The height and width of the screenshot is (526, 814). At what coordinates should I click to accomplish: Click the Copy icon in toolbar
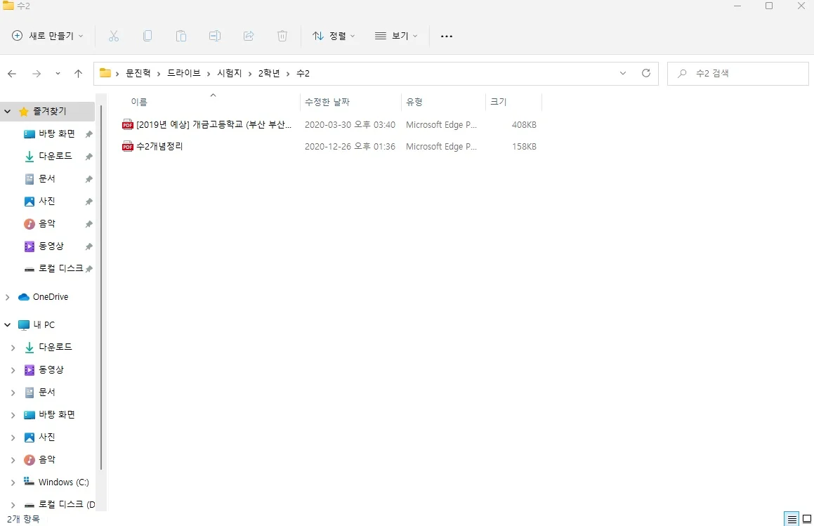pyautogui.click(x=147, y=36)
